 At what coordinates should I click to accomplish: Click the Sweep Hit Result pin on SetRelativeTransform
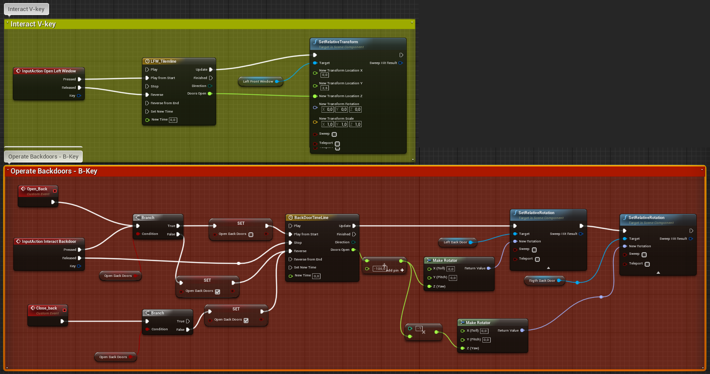coord(401,63)
